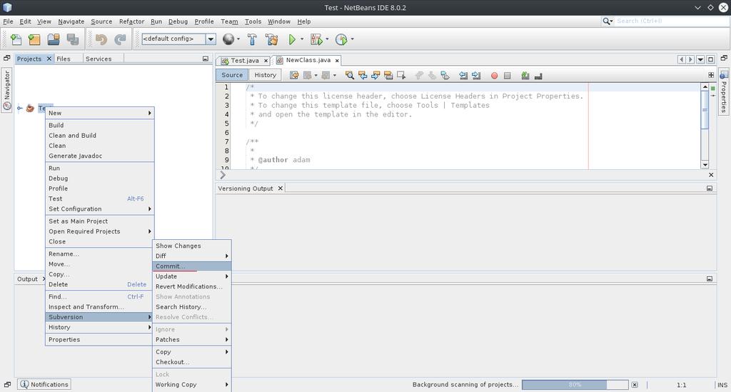The width and height of the screenshot is (731, 392).
Task: Open the Team menu
Action: click(x=229, y=21)
